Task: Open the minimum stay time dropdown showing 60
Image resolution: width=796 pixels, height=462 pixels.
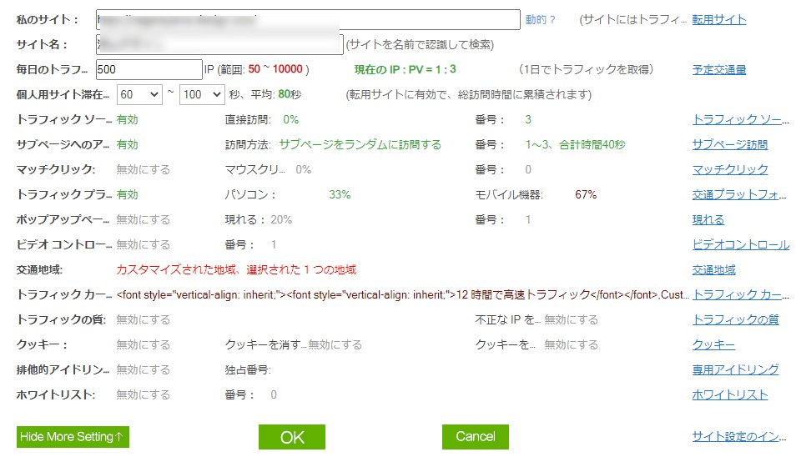Action: 139,94
